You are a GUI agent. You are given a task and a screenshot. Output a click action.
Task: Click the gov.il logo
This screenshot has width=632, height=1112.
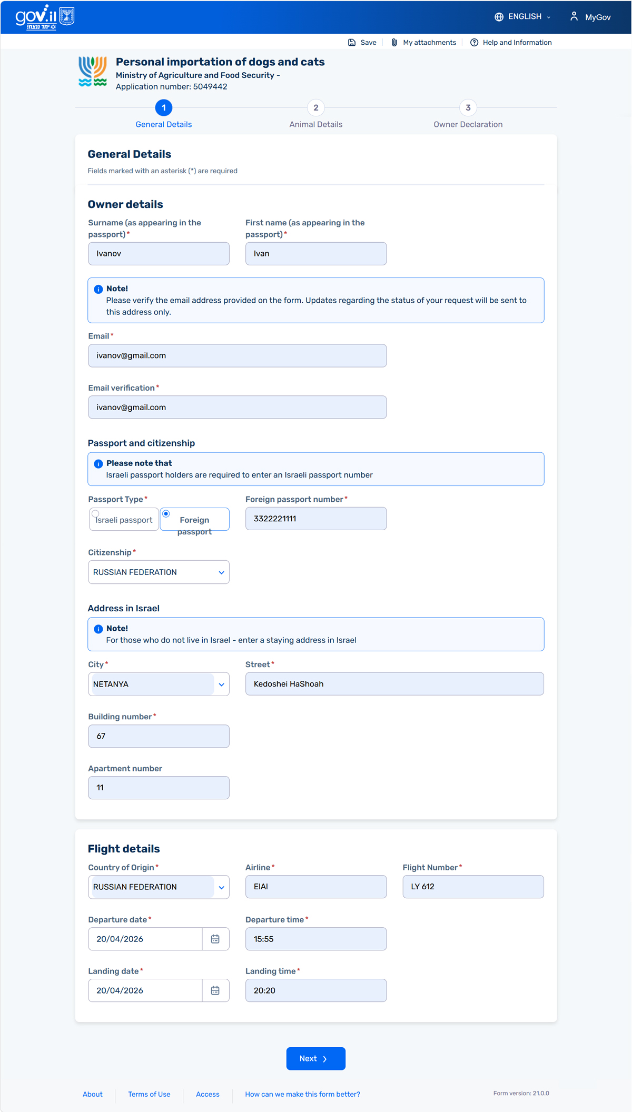point(45,17)
